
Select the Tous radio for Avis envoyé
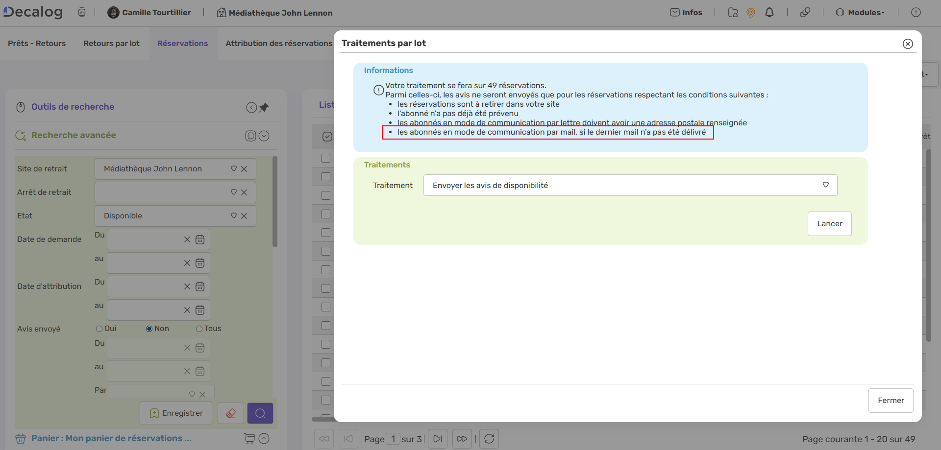coord(199,329)
